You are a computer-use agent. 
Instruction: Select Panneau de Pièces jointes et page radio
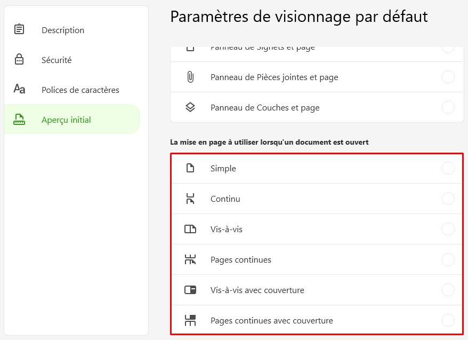[x=448, y=77]
